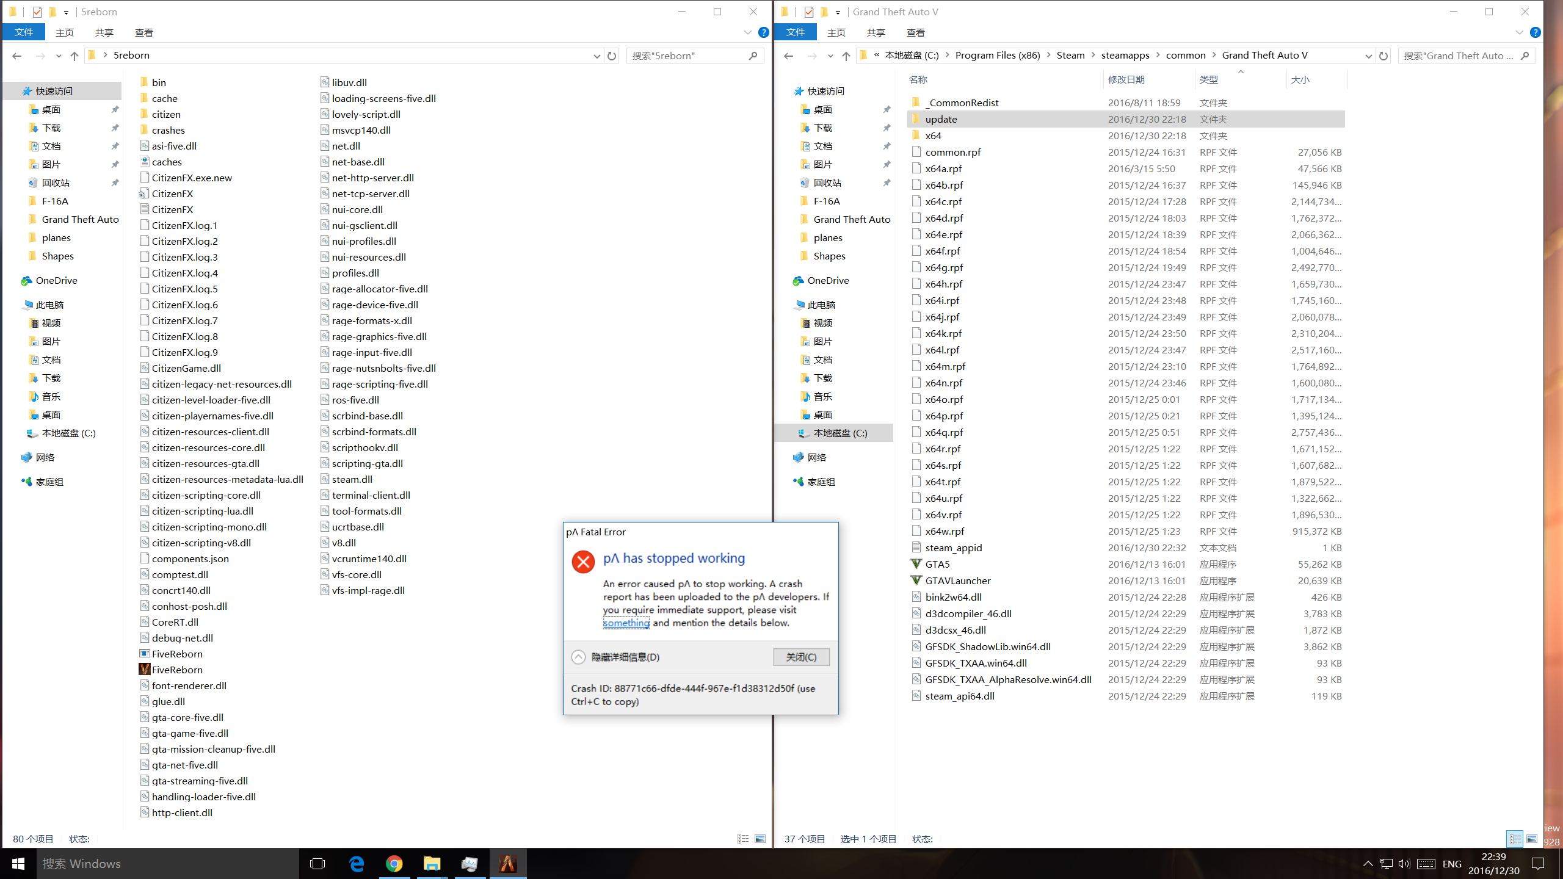1563x879 pixels.
Task: Open the Chrome icon on the taskbar
Action: [394, 864]
